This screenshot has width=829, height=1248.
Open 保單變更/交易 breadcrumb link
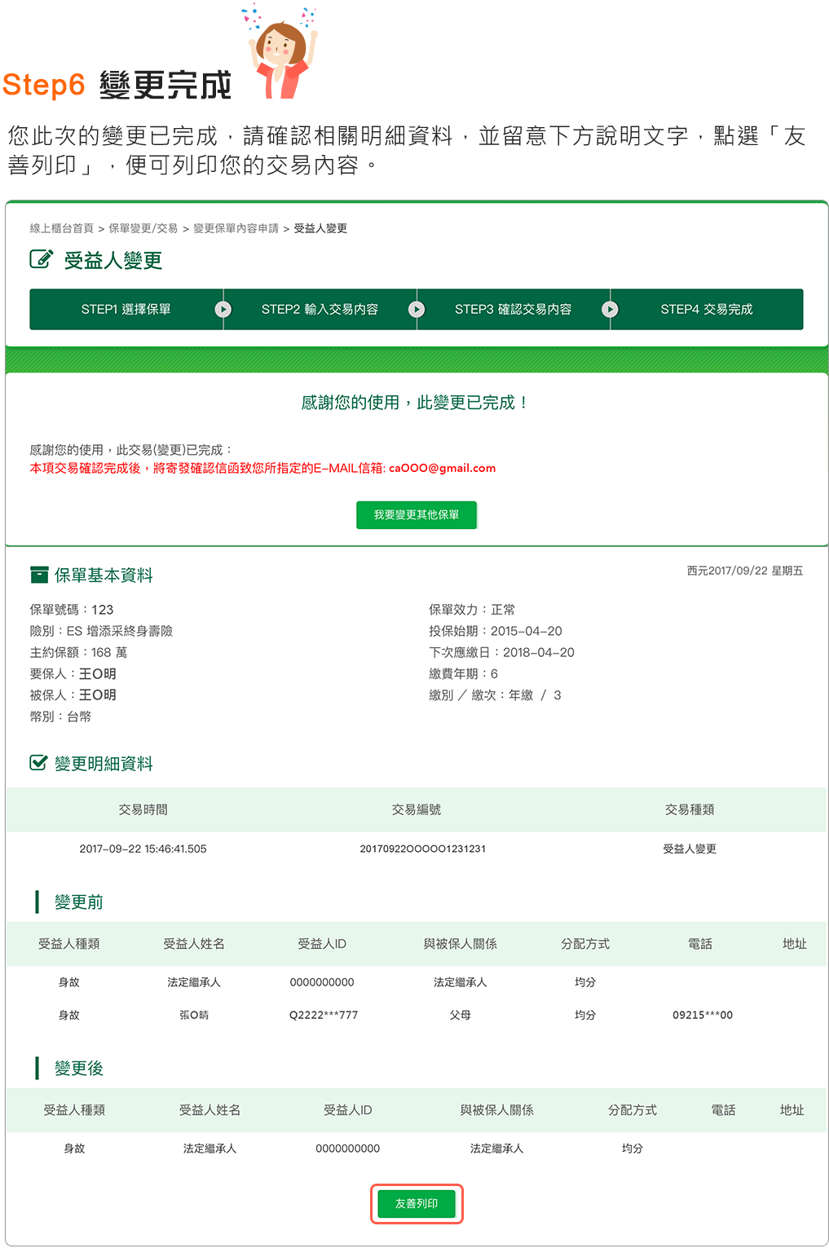143,228
